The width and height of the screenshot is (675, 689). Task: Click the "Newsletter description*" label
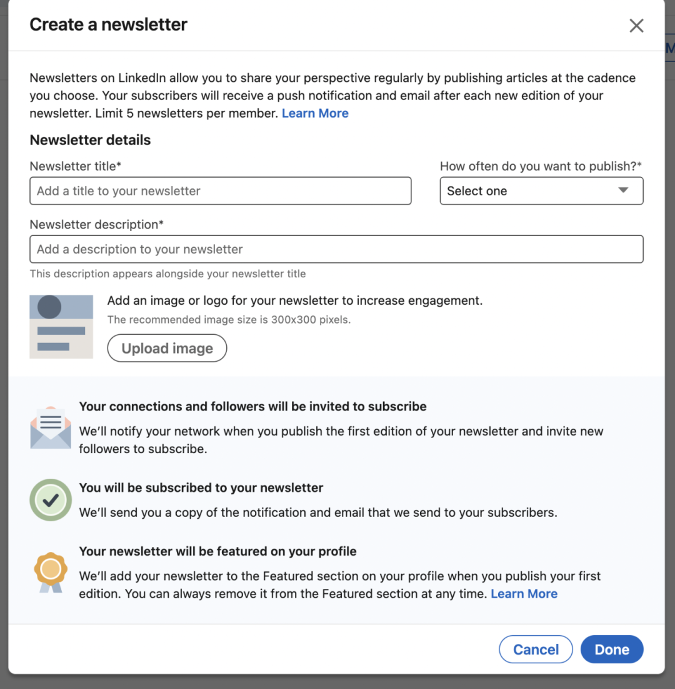(x=96, y=225)
